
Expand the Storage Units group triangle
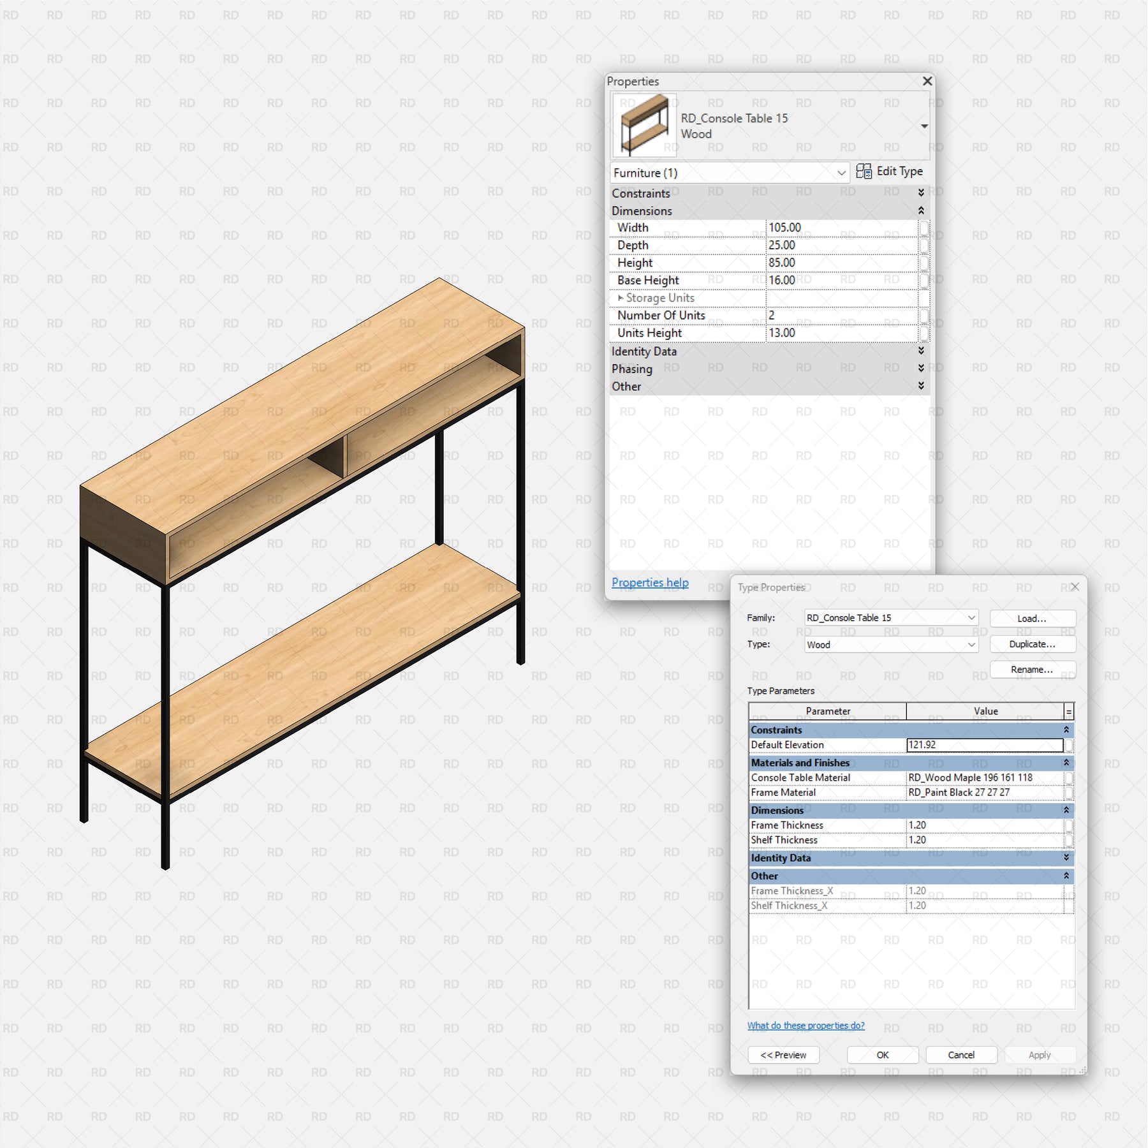pyautogui.click(x=621, y=298)
